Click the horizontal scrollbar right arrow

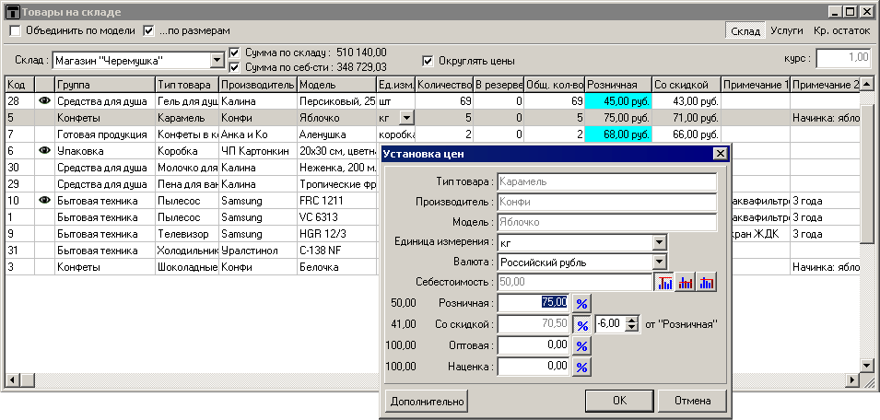point(852,380)
